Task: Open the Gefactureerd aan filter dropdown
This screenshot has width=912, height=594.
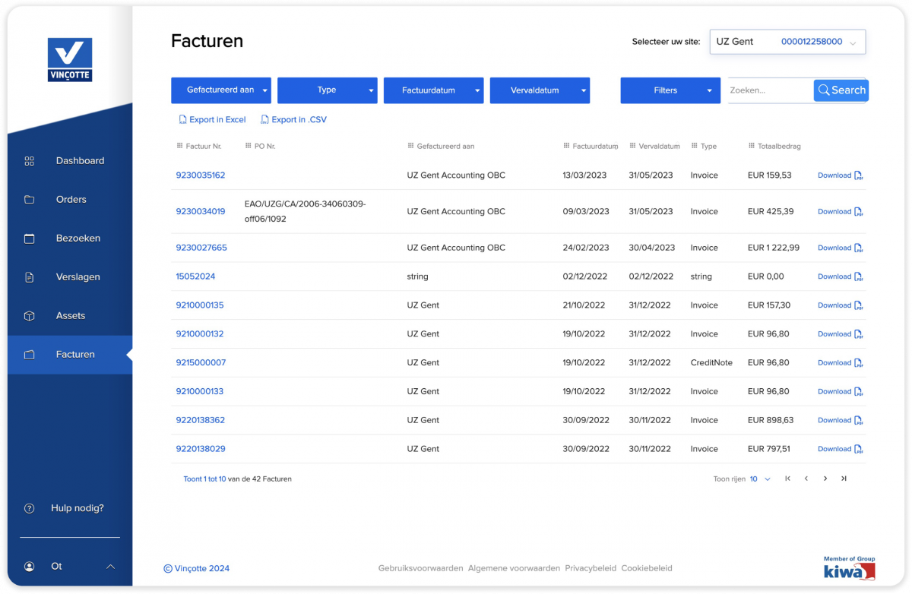Action: (x=220, y=90)
